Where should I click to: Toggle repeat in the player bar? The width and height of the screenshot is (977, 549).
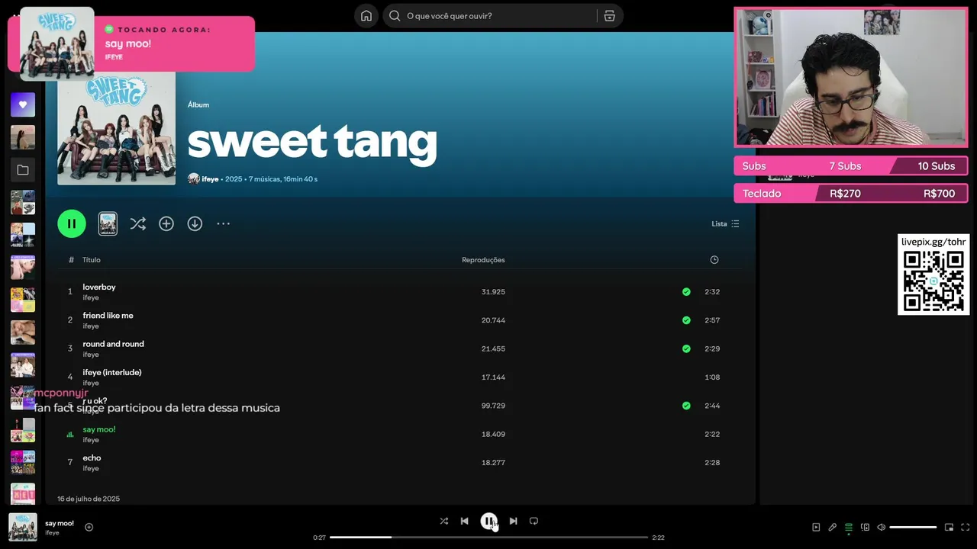click(x=534, y=521)
